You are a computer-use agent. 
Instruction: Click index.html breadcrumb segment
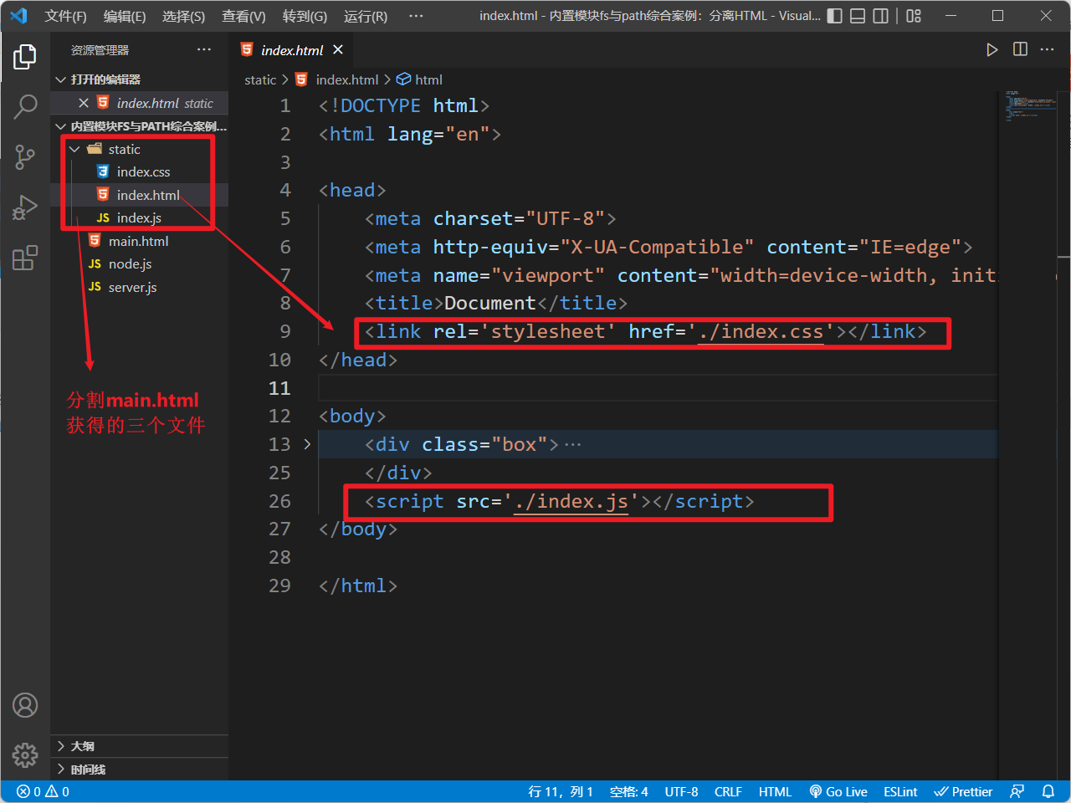coord(337,79)
